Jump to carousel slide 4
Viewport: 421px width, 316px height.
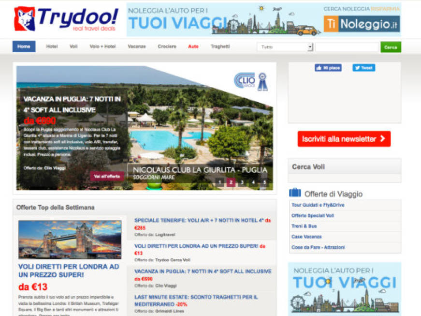point(253,182)
